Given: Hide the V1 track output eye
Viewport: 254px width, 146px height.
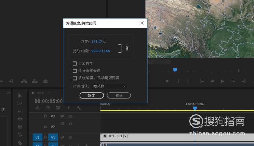Looking at the screenshot, I should 70,138.
